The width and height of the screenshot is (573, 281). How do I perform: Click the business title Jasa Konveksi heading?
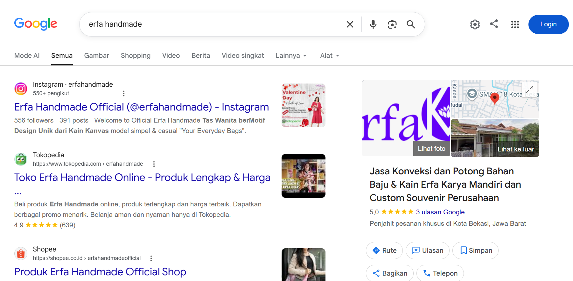coord(445,184)
